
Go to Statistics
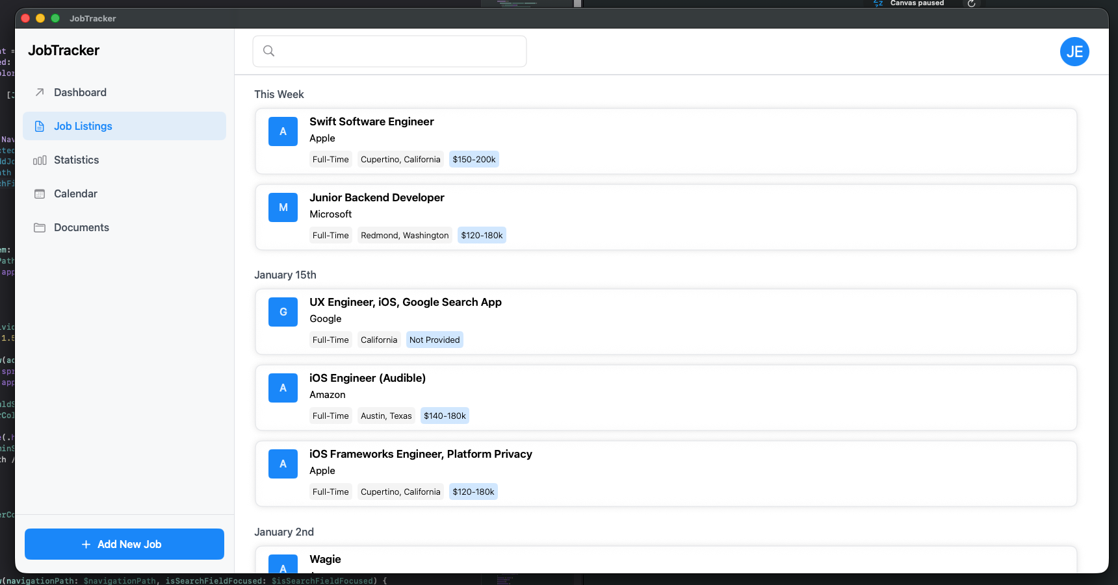click(124, 160)
